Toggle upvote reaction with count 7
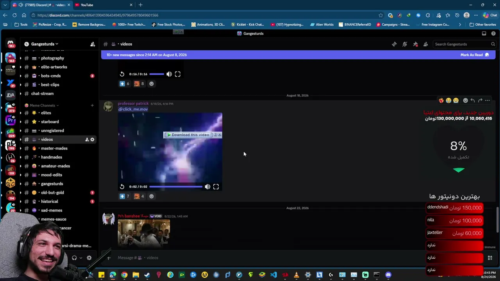The width and height of the screenshot is (500, 281). pyautogui.click(x=124, y=196)
